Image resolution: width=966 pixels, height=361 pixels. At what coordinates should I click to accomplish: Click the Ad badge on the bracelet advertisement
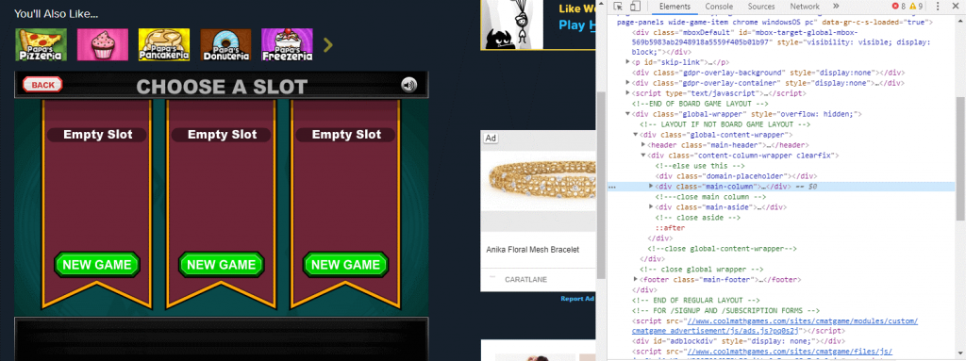(491, 138)
